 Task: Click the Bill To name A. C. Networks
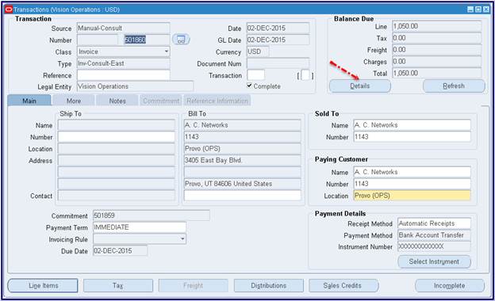click(243, 125)
